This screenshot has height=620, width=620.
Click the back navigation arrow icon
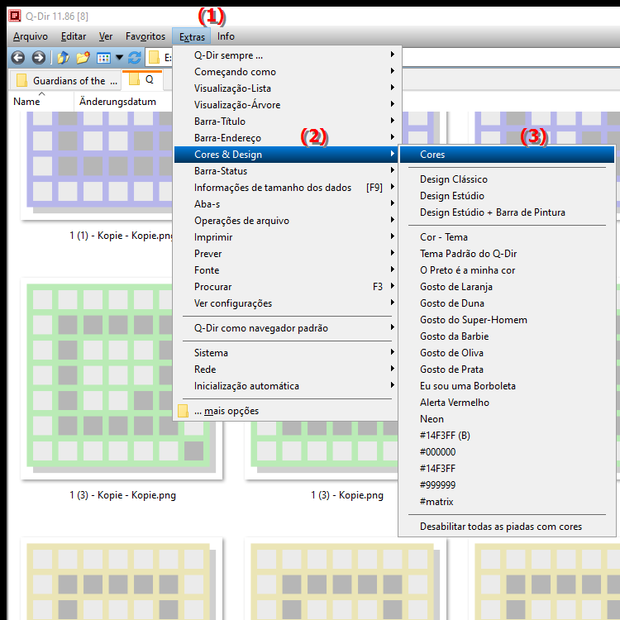(17, 58)
